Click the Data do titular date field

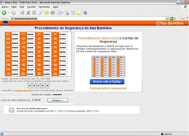pos(37,100)
